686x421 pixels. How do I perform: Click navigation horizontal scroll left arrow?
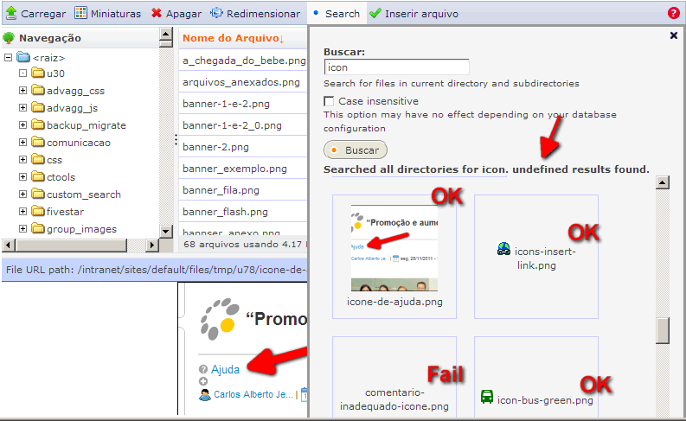coord(9,246)
